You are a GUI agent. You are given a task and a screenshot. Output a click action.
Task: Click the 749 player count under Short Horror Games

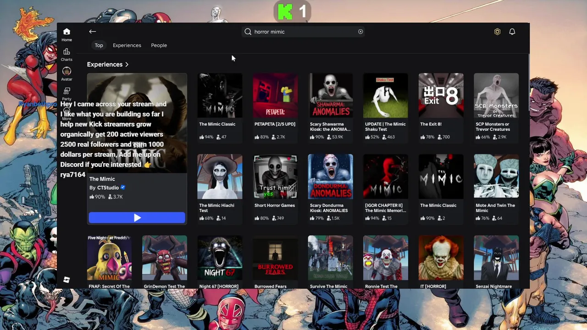pos(278,218)
